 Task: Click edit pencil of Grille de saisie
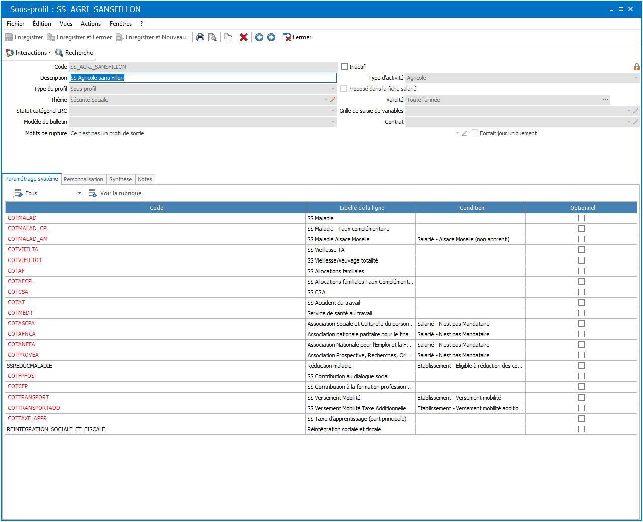[x=636, y=111]
